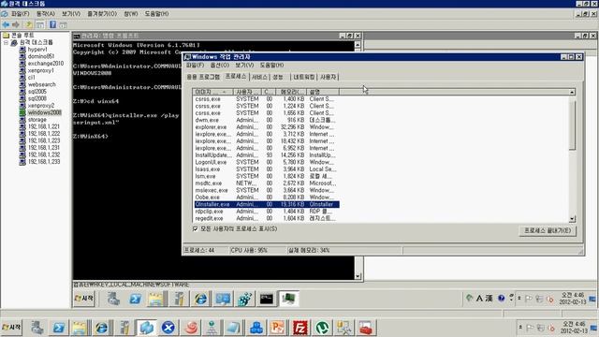This screenshot has height=337, width=599.
Task: Select the windows2008 connection in the tree
Action: (x=44, y=112)
